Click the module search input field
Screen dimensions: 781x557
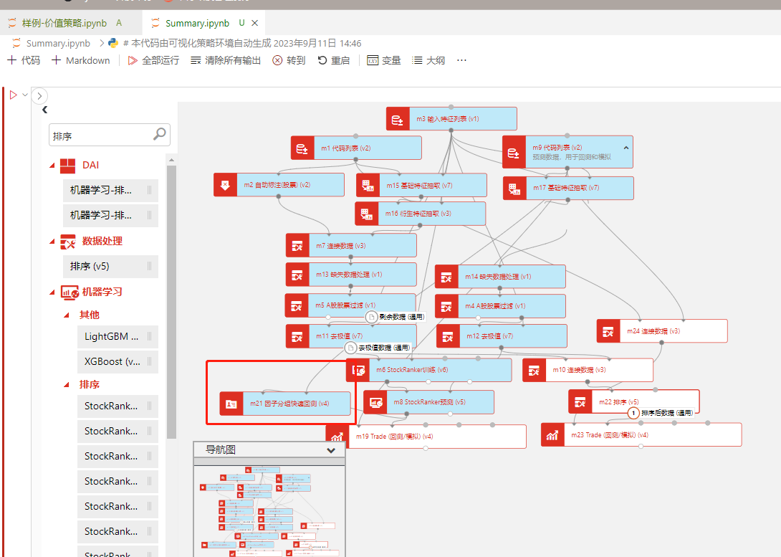pos(100,135)
